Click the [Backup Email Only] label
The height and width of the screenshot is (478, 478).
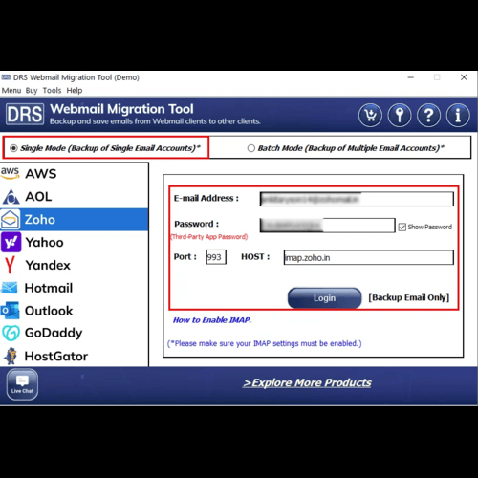[409, 297]
